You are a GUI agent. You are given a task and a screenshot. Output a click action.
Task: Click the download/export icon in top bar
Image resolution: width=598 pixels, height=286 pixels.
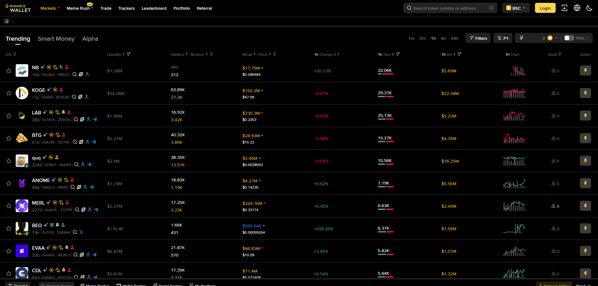(x=564, y=8)
